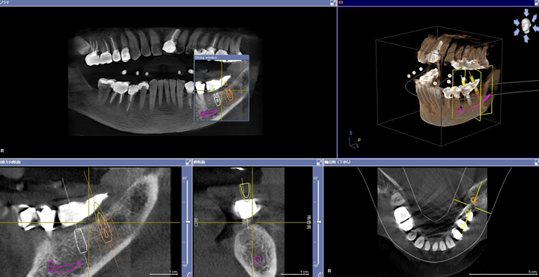
Task: Maximize the tangential section panel at bottom left
Action: [188, 162]
